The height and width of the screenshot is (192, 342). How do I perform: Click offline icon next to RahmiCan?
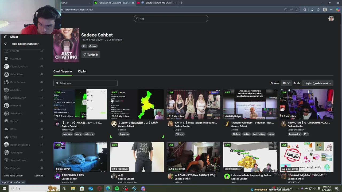42,74
